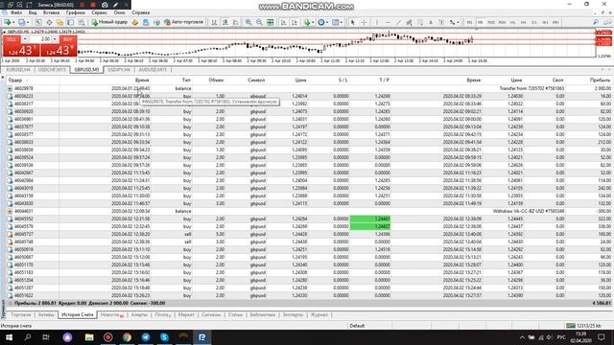The image size is (614, 345).
Task: Show the Navigator panel icon
Action: click(59, 22)
